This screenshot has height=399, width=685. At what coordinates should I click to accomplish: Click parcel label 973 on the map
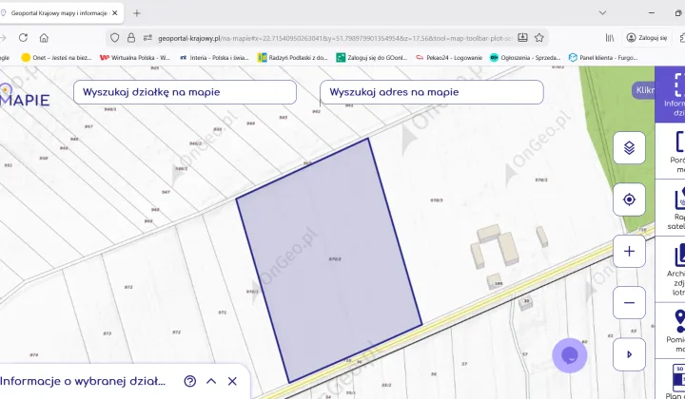107,333
